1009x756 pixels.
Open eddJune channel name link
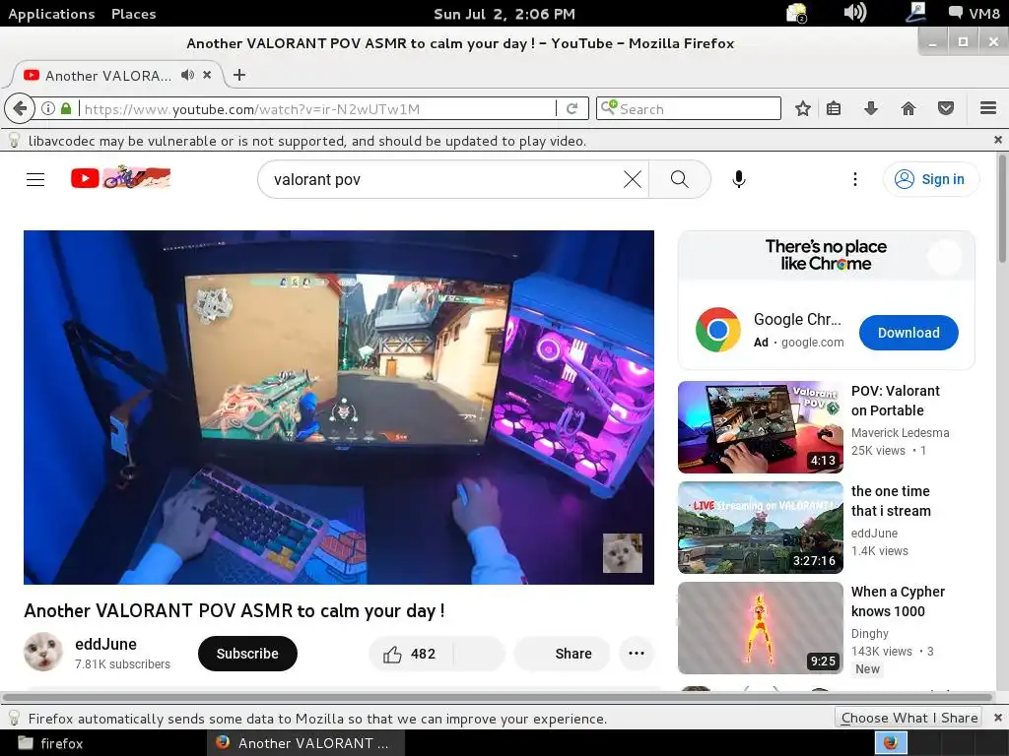105,644
